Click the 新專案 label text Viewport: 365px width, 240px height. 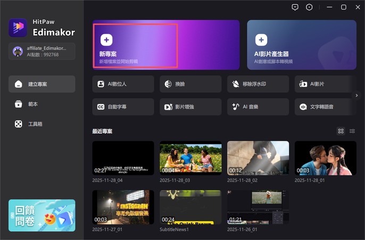click(x=108, y=54)
